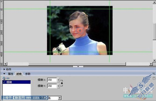Open the 模糊 Y value slider arrow
The width and height of the screenshot is (156, 101).
(x=58, y=86)
